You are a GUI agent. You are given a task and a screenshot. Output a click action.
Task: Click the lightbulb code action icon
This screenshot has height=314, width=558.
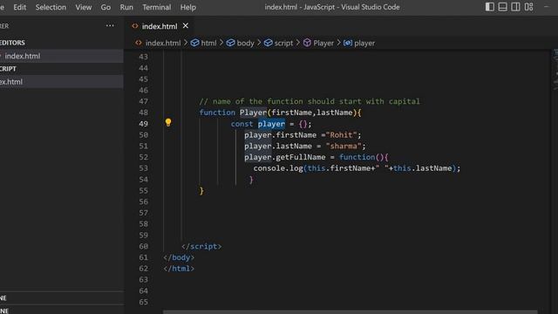pyautogui.click(x=168, y=123)
